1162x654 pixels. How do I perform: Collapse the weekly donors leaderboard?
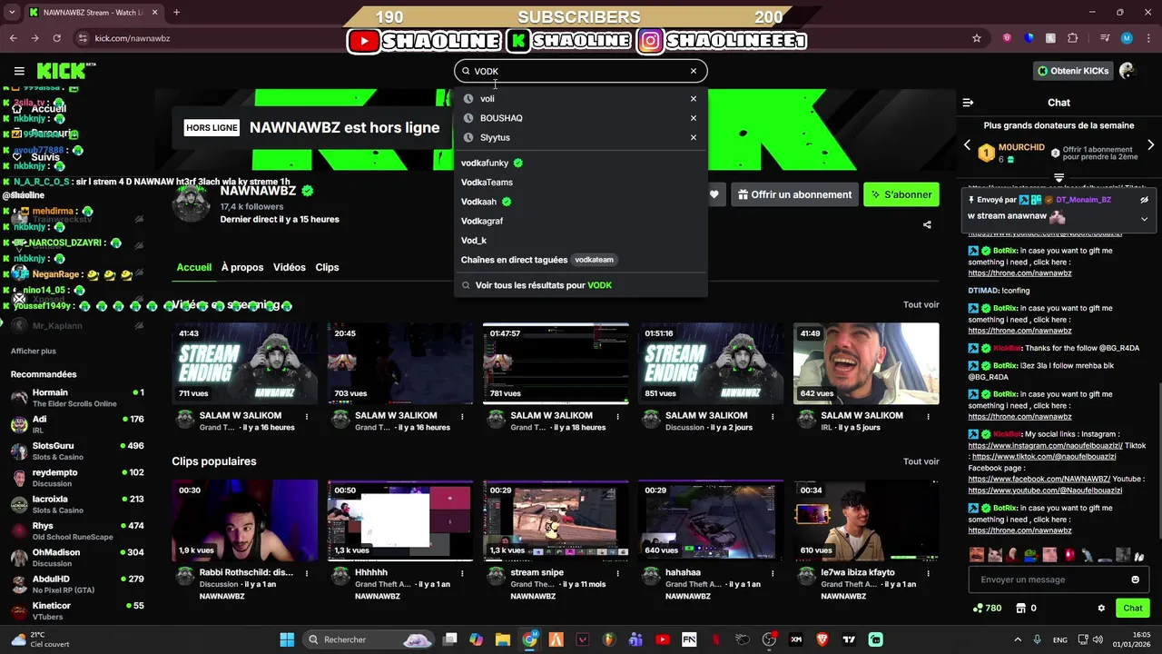[x=1059, y=178]
